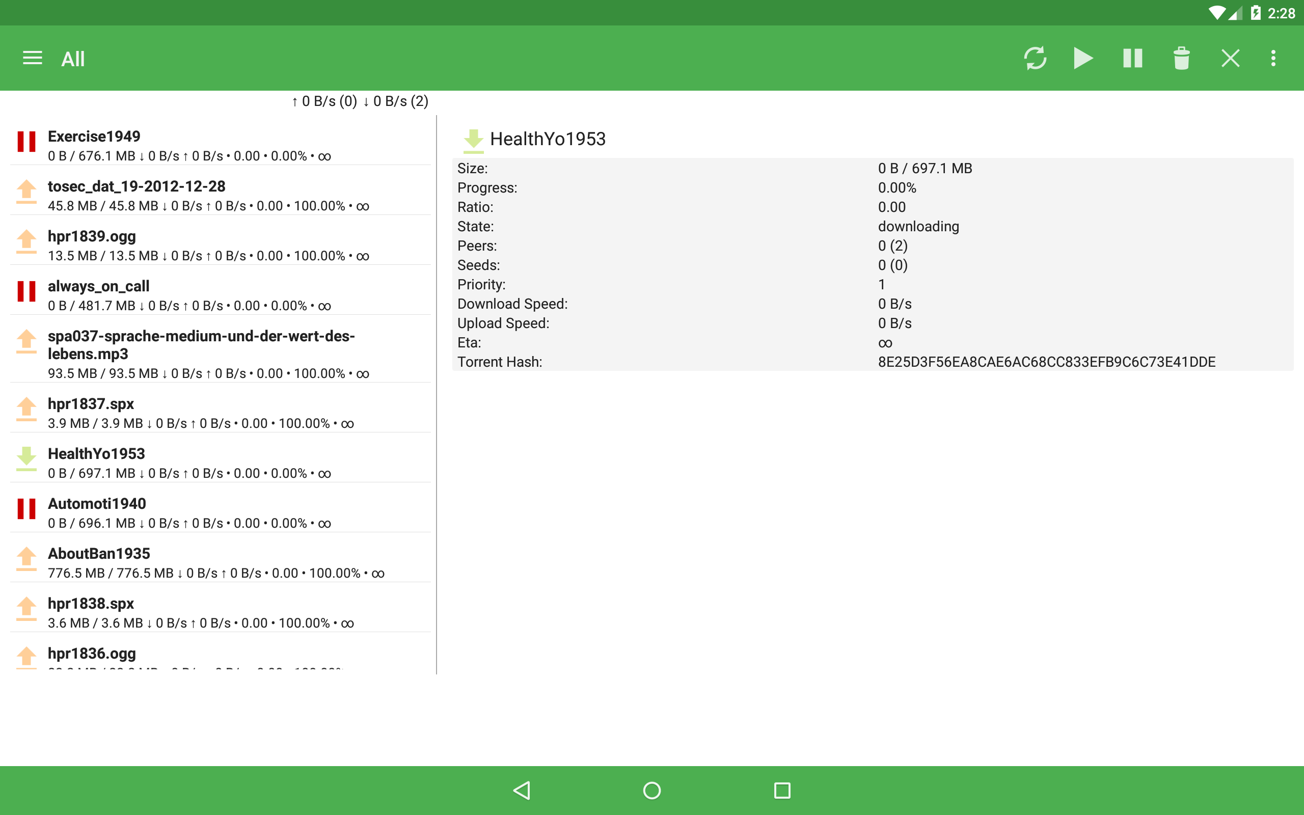Tap the 3.9 MB / 3.9 MB stats line
This screenshot has width=1304, height=815.
(201, 424)
